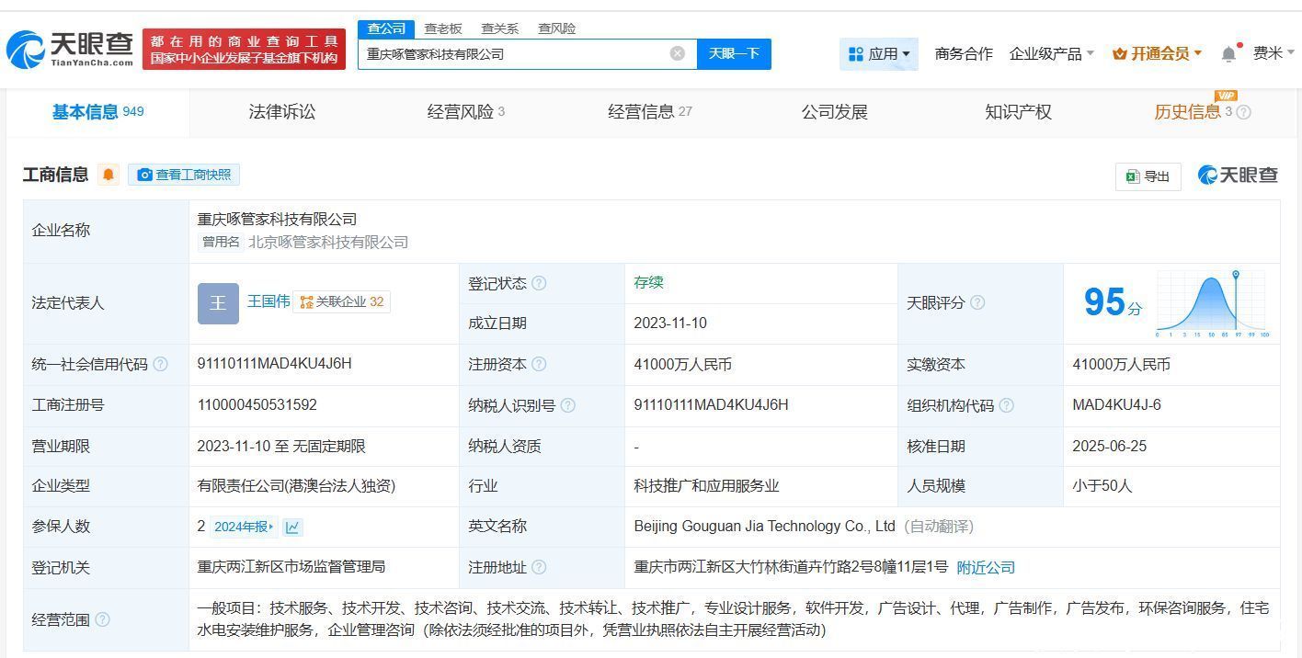1302x658 pixels.
Task: Click question mark beside 统一社会信用代码
Action: click(160, 363)
